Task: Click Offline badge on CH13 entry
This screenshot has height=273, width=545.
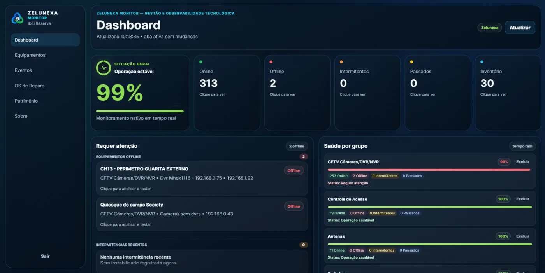Action: [294, 170]
